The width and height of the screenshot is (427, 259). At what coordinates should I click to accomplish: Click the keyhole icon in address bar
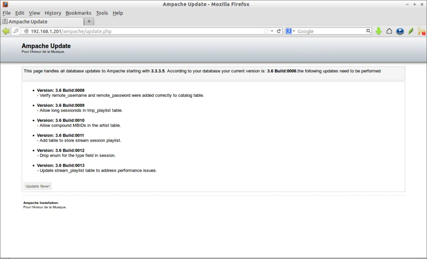pos(16,31)
